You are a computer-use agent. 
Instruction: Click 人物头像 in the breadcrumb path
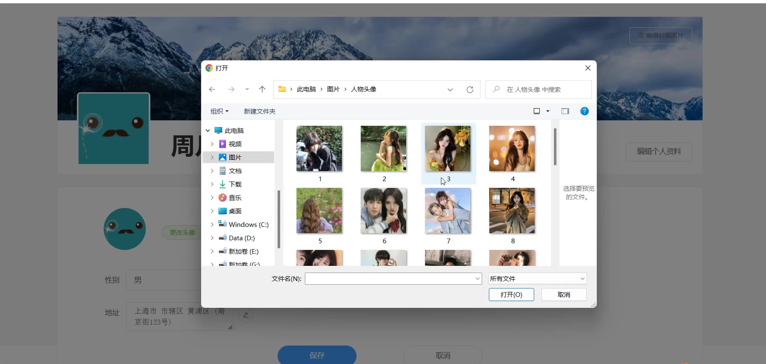[x=364, y=89]
